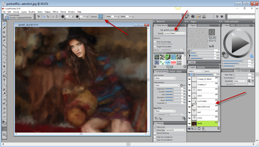Click the quick clone icon in Underpainting panel
The height and width of the screenshot is (147, 259).
184,118
